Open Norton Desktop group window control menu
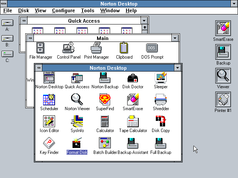 (x=39, y=67)
